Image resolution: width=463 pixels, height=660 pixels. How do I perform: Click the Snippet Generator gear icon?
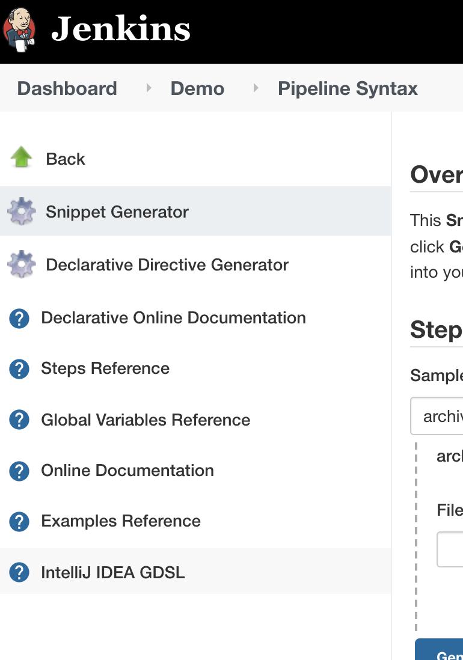[21, 212]
